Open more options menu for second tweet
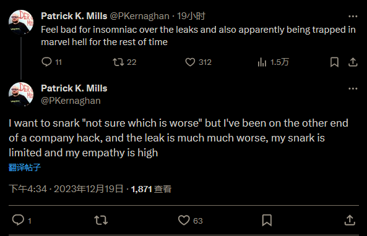Screen dimensions: 367x236 353,88
